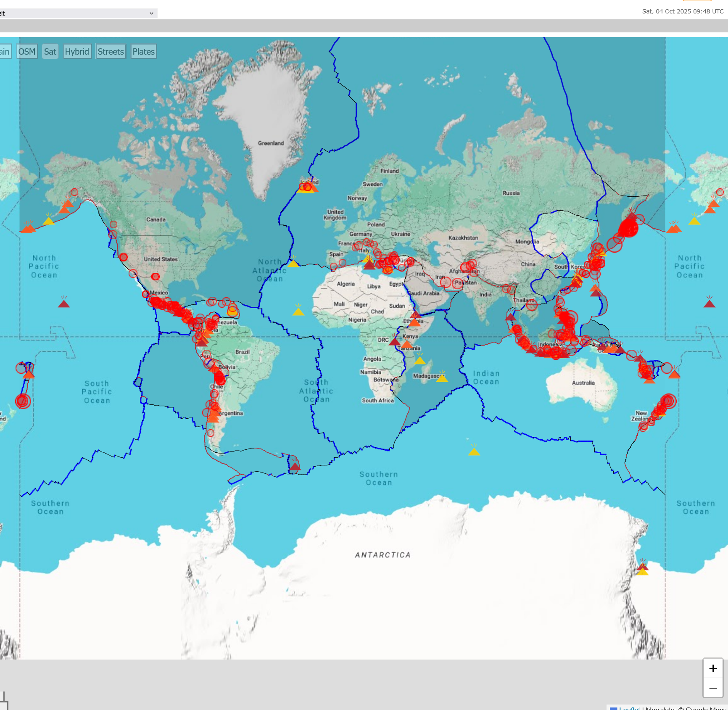Click the earthquake circle cluster northeast of New Zealand
728x710 pixels.
[x=667, y=401]
